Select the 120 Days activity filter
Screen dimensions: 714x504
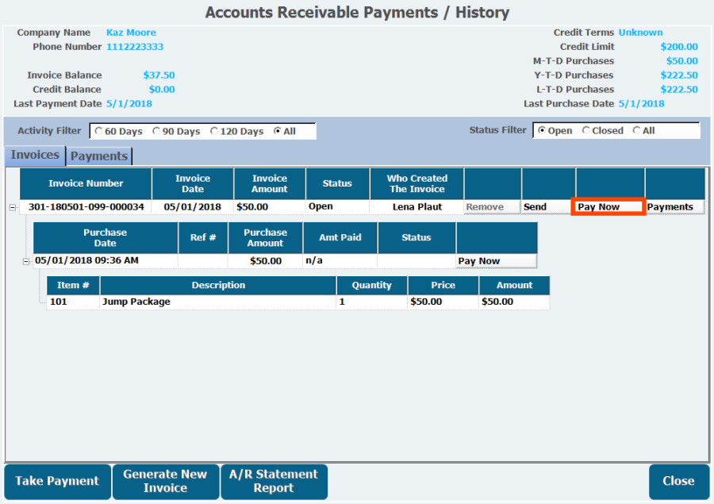click(x=214, y=131)
